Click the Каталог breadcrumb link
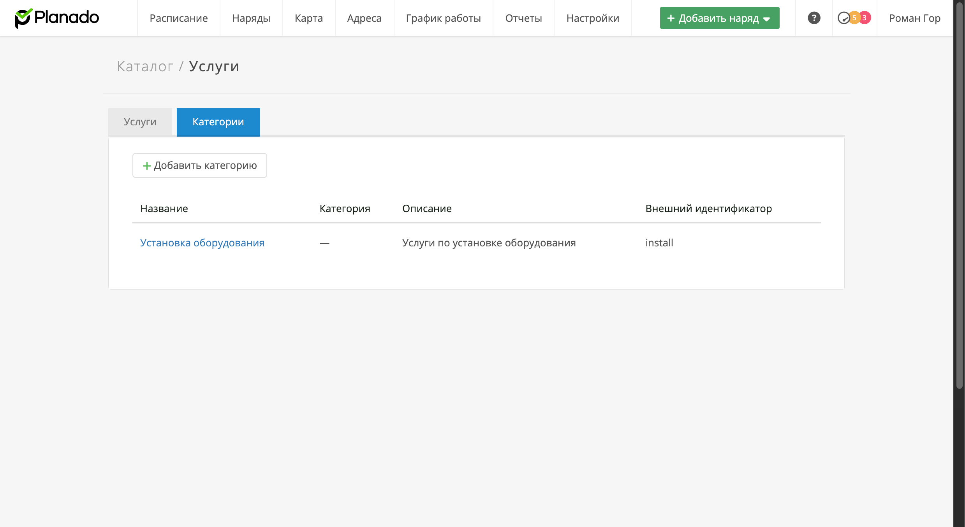 [x=145, y=67]
